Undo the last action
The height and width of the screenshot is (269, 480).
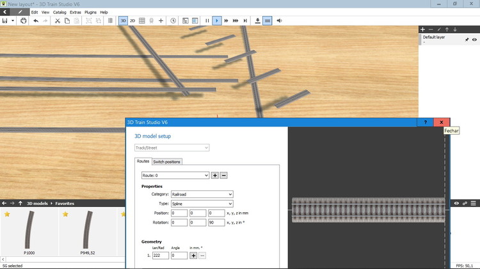tap(36, 21)
